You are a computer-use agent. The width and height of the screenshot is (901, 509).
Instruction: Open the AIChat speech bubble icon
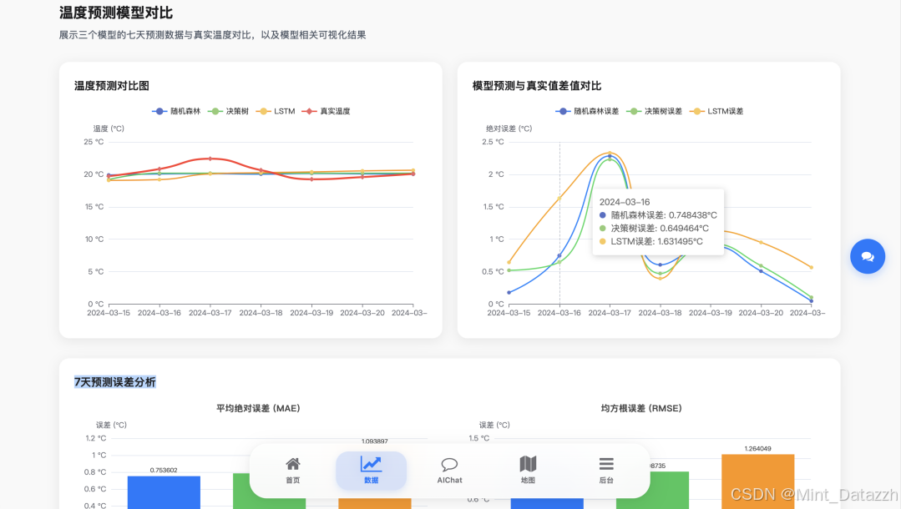point(449,471)
